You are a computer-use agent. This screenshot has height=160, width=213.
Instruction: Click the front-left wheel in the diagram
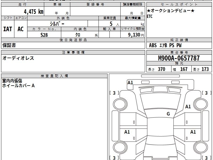click(x=120, y=104)
